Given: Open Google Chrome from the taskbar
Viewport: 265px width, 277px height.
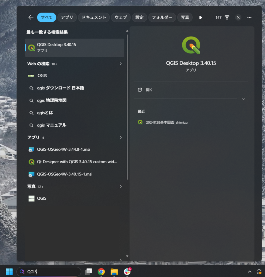Looking at the screenshot, I should 101,272.
